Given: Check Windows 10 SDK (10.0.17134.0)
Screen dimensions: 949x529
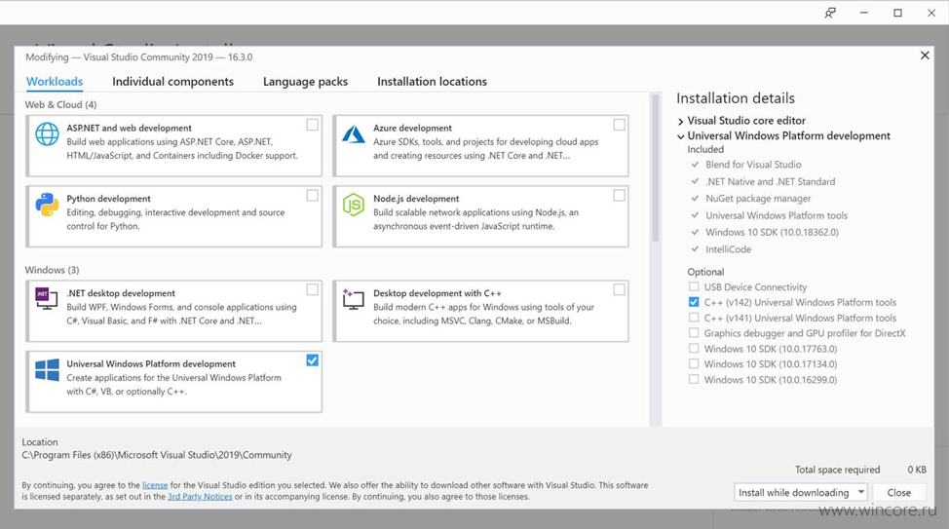Looking at the screenshot, I should pyautogui.click(x=694, y=363).
